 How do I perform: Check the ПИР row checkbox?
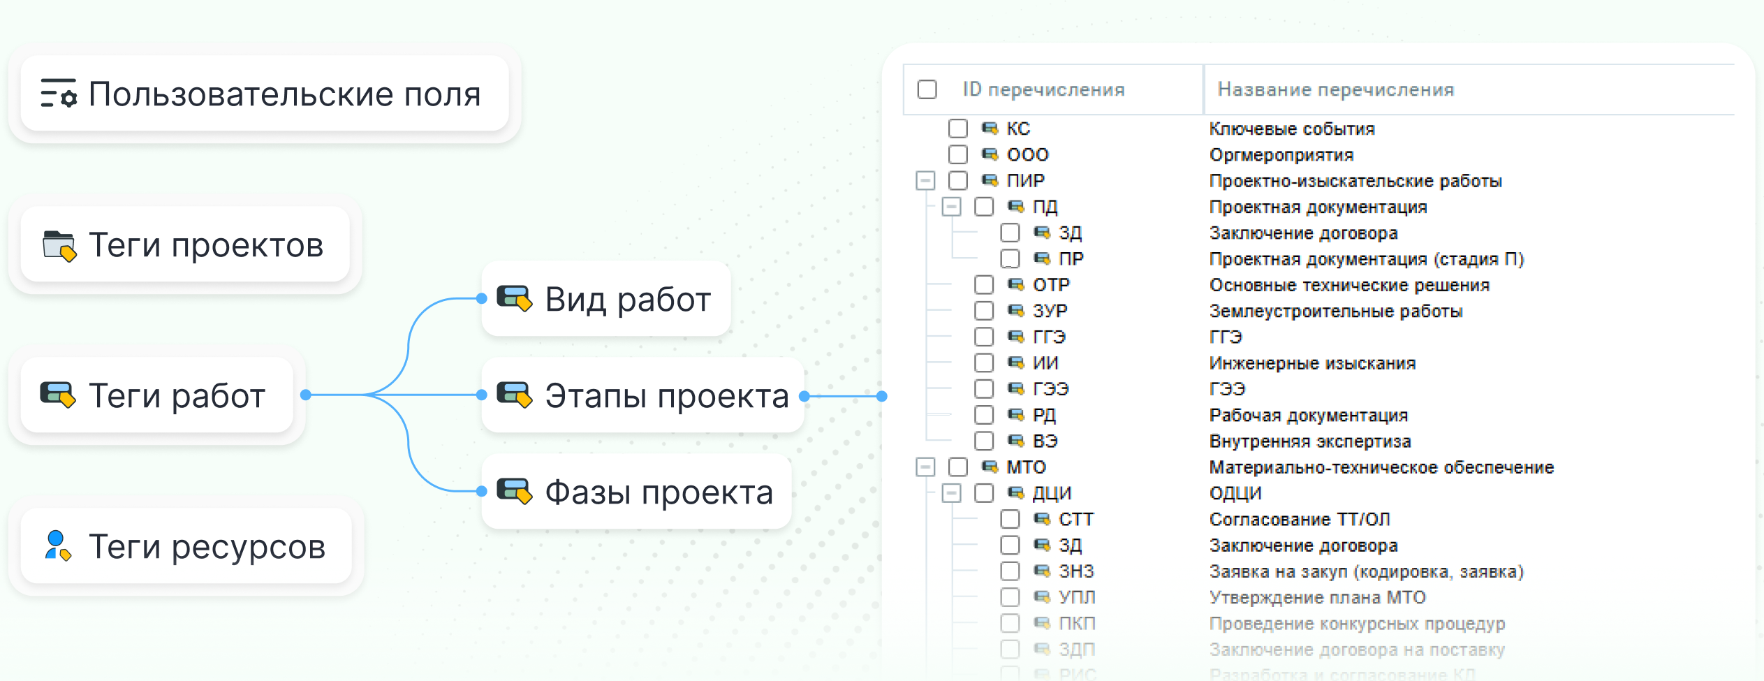[x=957, y=180]
